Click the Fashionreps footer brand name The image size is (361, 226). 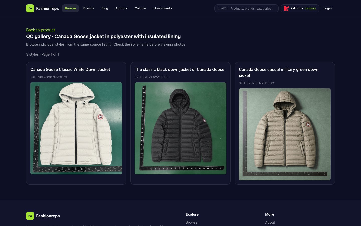click(48, 216)
